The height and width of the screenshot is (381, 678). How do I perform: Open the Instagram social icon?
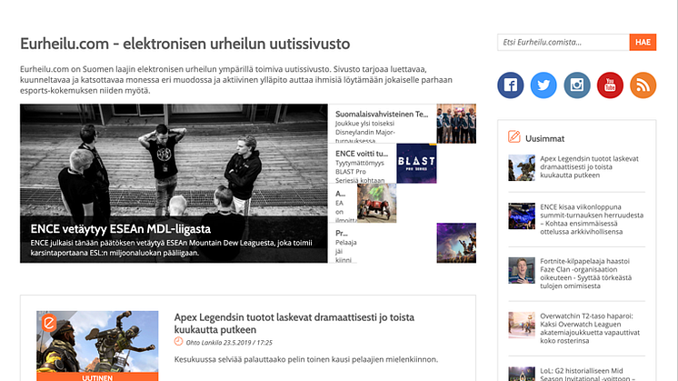[577, 85]
